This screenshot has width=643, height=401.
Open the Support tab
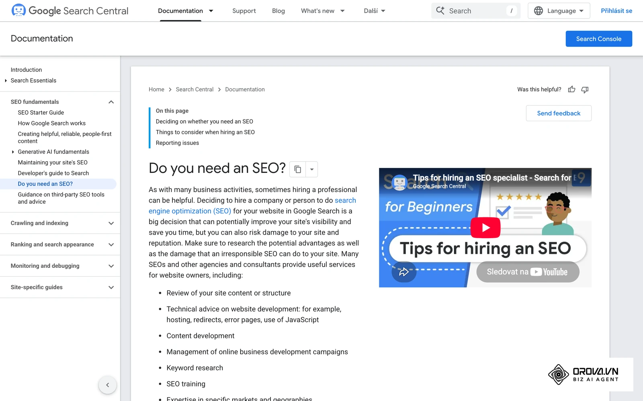point(244,11)
